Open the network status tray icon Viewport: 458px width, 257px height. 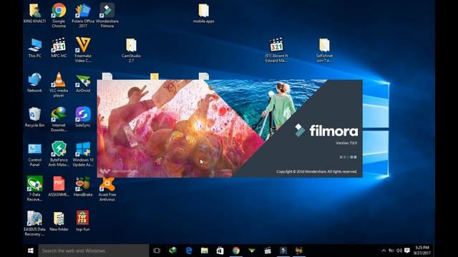click(x=391, y=251)
